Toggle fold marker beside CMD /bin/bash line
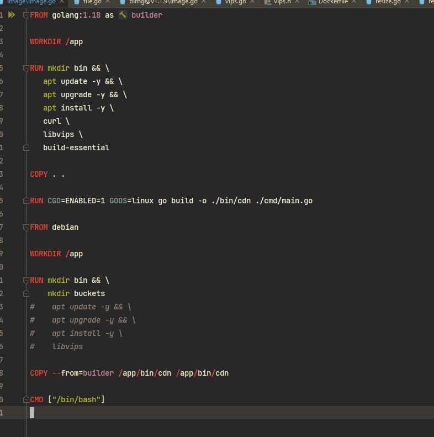 [x=26, y=399]
